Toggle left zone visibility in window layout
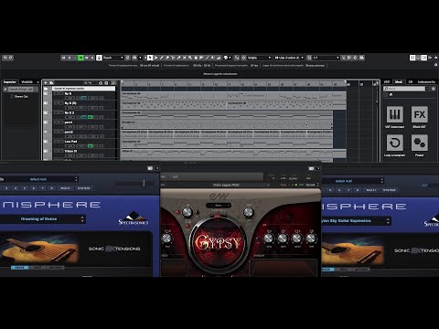The width and height of the screenshot is (439, 329). point(412,58)
